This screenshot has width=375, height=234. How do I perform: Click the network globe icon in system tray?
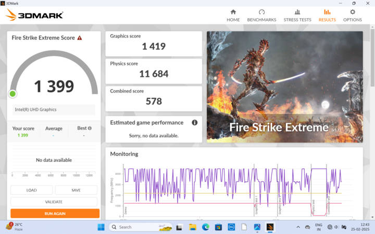pyautogui.click(x=330, y=227)
